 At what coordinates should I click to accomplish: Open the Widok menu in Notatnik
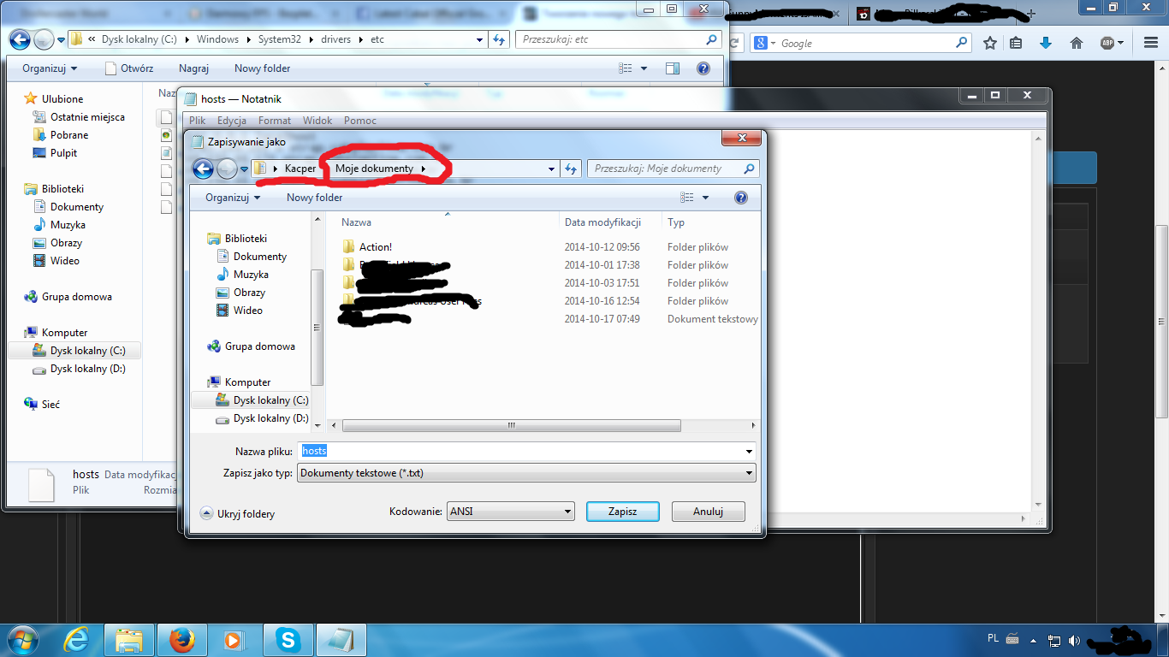click(317, 121)
